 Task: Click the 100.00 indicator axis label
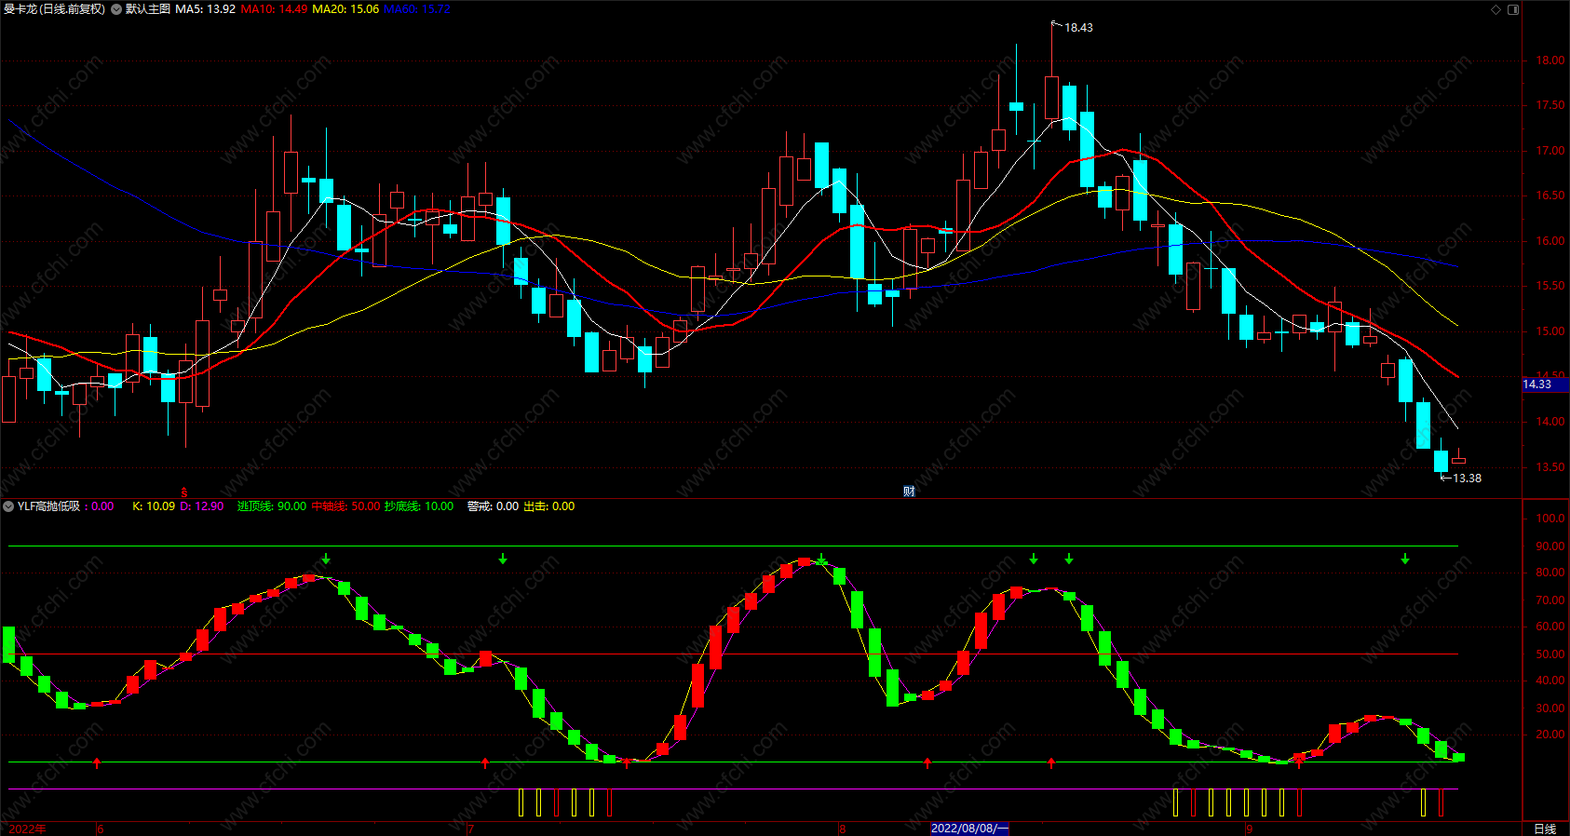tap(1550, 519)
